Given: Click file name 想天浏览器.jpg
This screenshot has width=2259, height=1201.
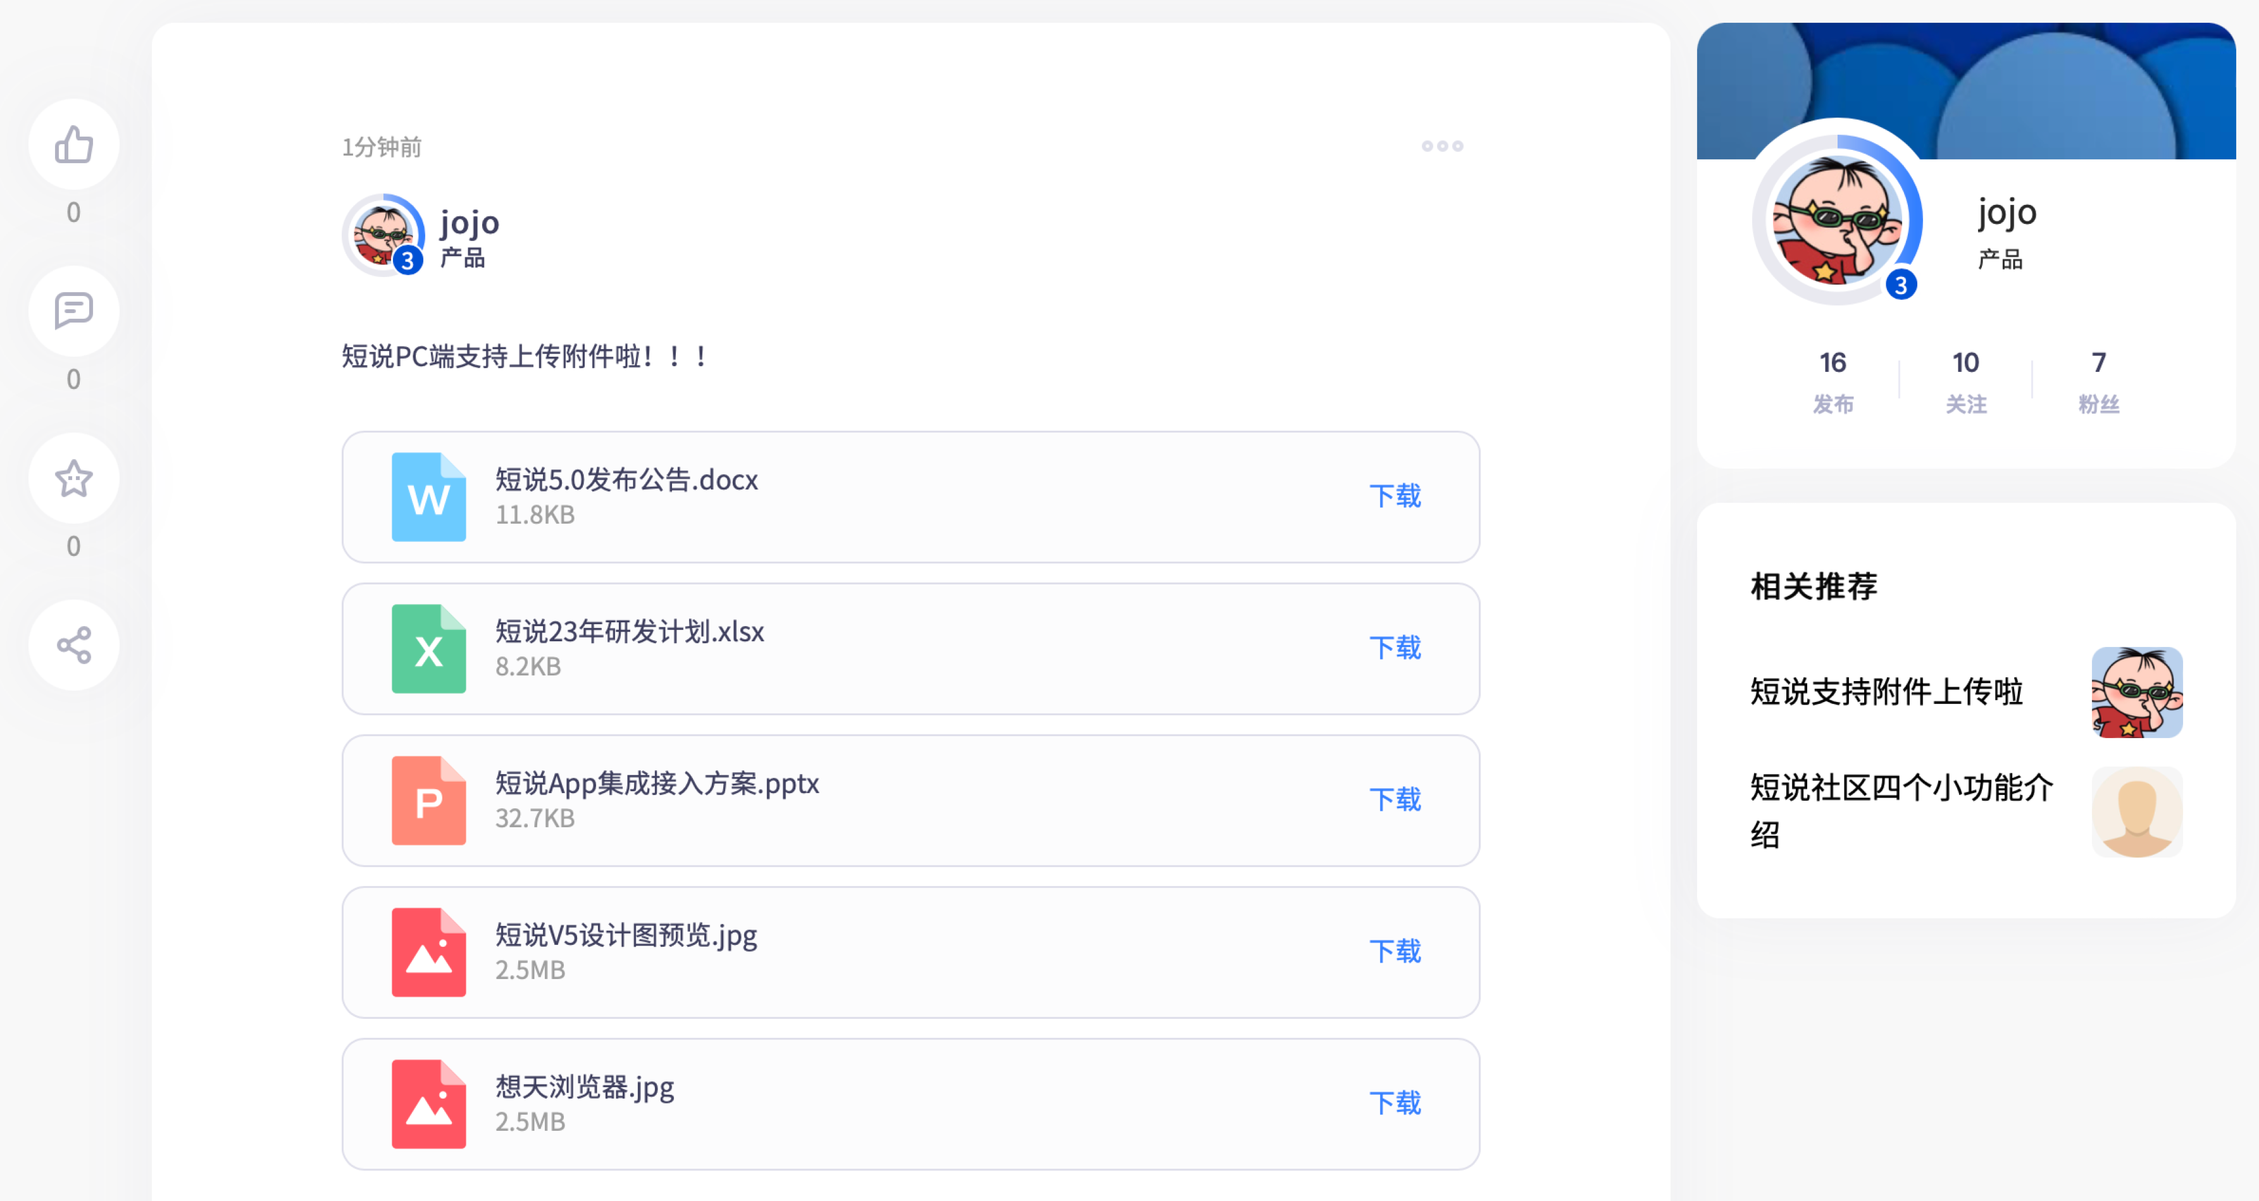Looking at the screenshot, I should click(x=584, y=1087).
